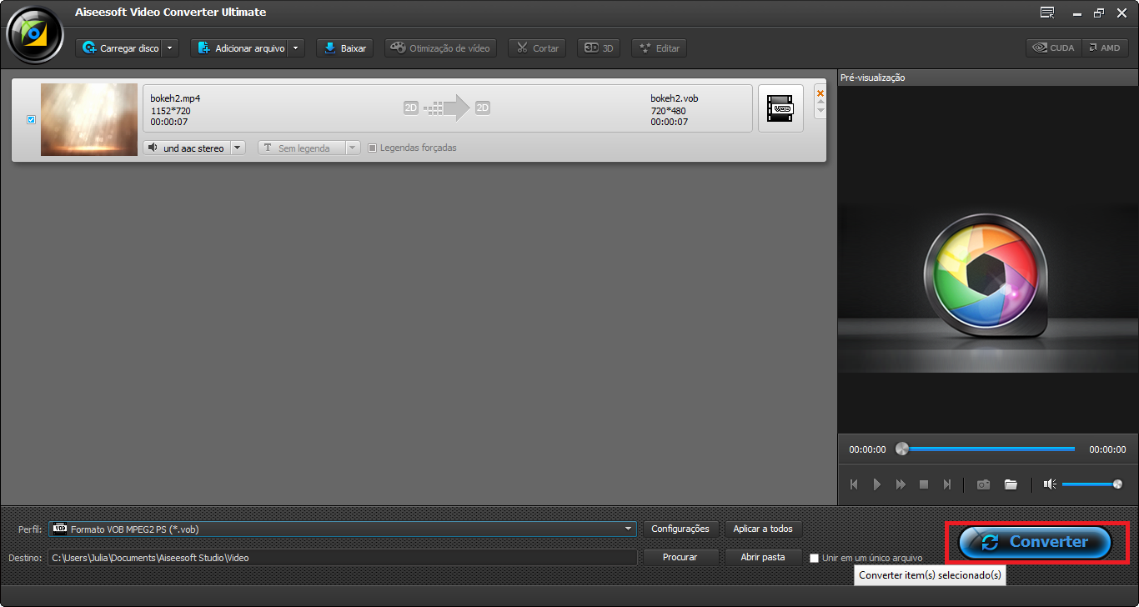Uncheck the bokeh2.mp4 selection checkbox
This screenshot has height=607, width=1139.
click(31, 119)
